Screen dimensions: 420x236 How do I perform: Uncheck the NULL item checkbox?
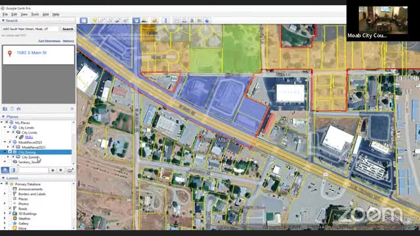(16, 137)
